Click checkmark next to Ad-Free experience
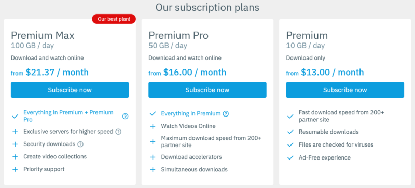Viewport: 415px width, 188px height. 290,158
